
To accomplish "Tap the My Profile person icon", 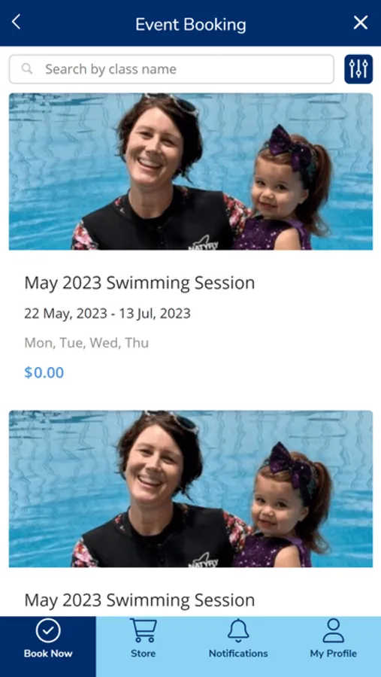I will tap(334, 630).
